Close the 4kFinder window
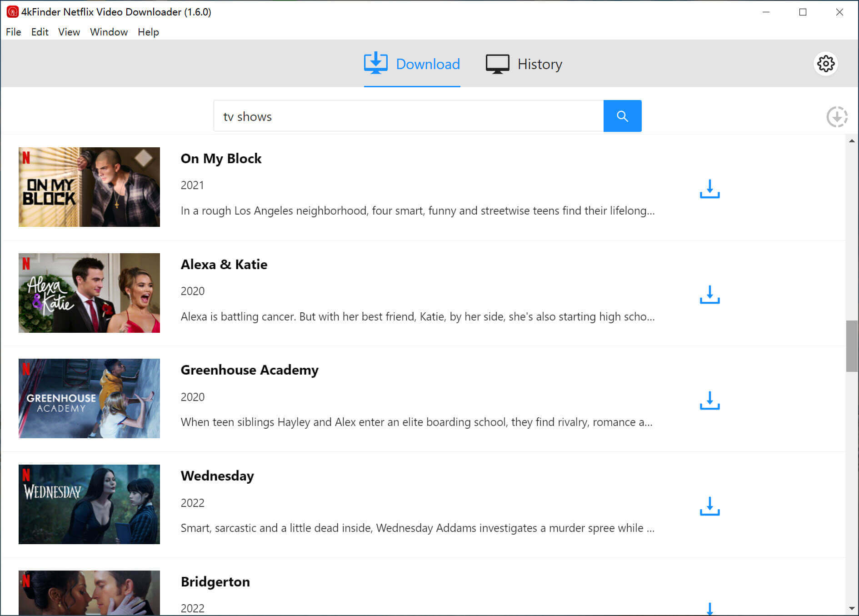 [839, 12]
